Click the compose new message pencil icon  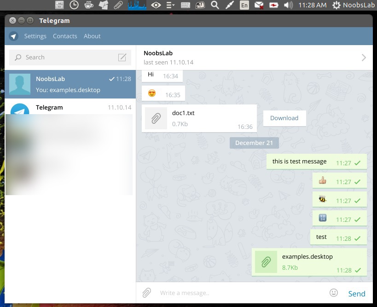122,58
